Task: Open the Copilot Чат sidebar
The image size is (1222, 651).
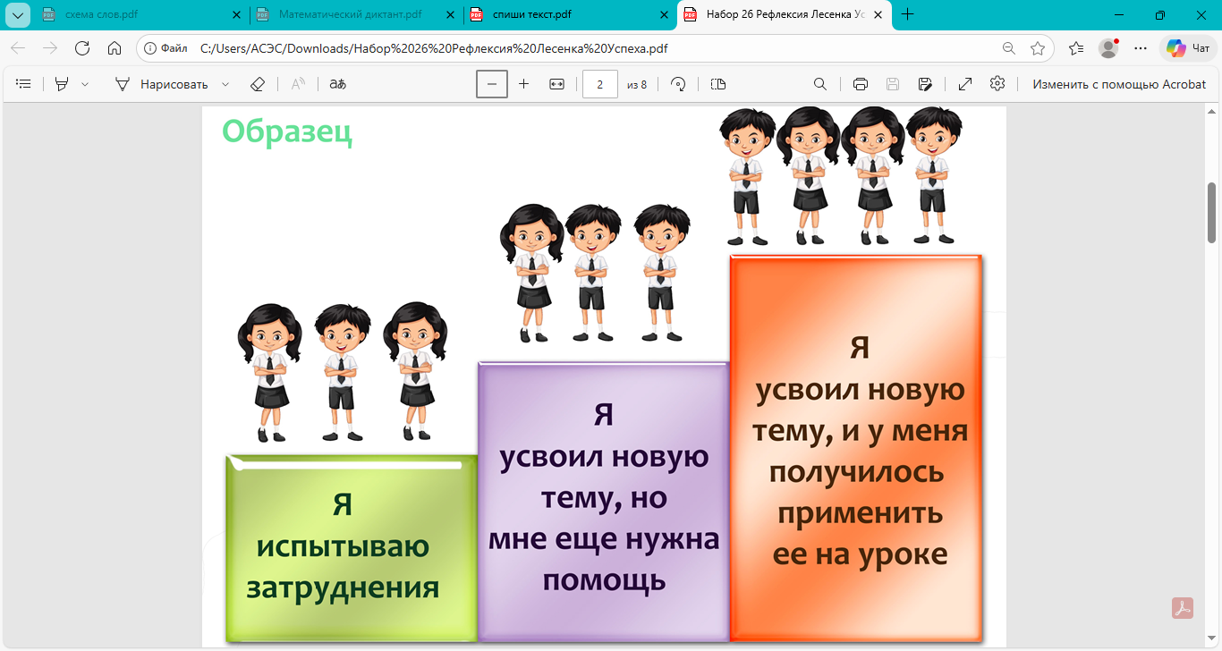Action: pos(1189,48)
